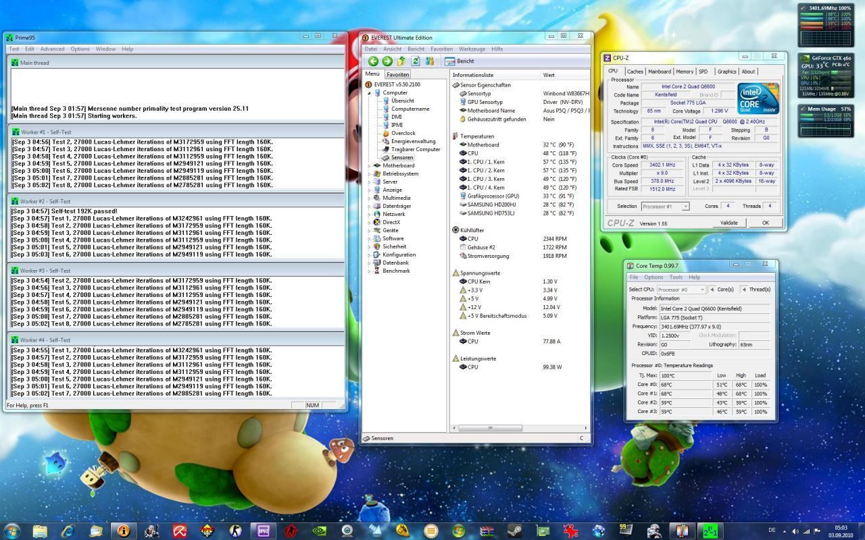Open the Processor #1 selection dropdown in CPU-Z

pos(665,206)
